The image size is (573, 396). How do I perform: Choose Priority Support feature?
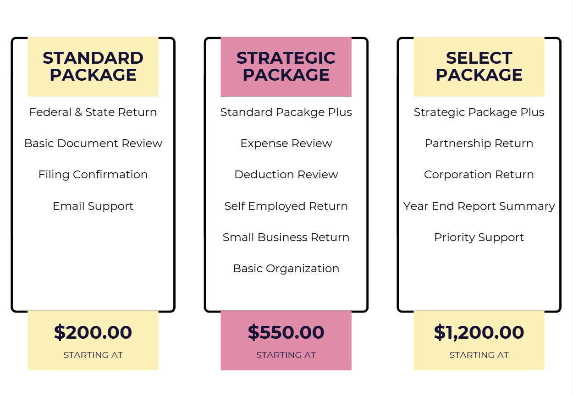pyautogui.click(x=479, y=237)
